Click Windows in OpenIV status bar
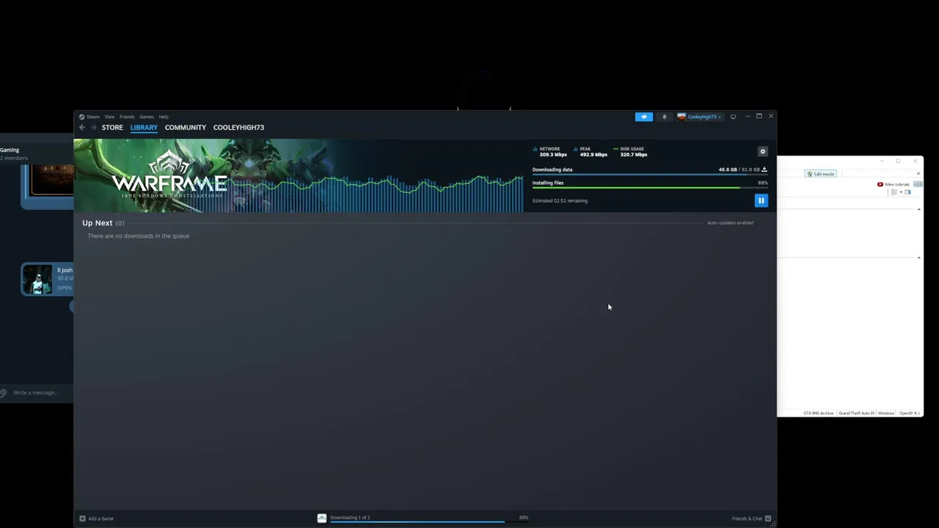This screenshot has width=939, height=528. tap(886, 413)
